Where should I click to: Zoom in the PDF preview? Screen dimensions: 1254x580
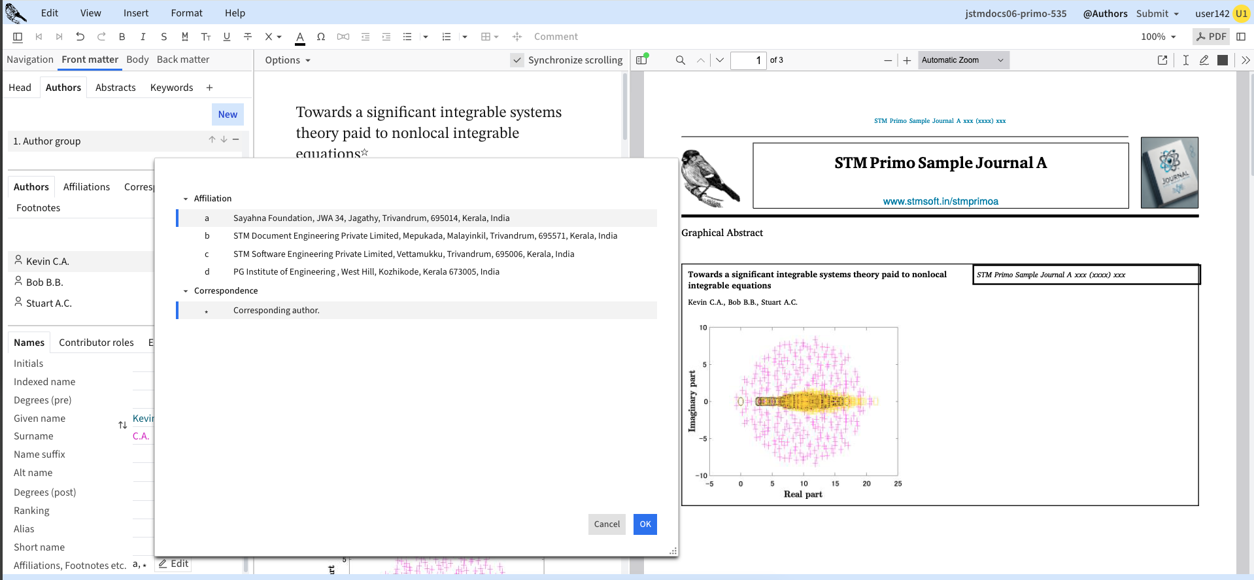[x=907, y=60]
